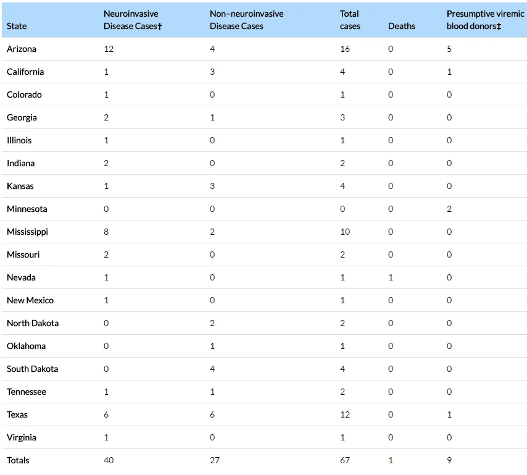Screen dimensions: 527x475
Task: Click the Totals neuroinvasive value 40
Action: click(x=109, y=461)
